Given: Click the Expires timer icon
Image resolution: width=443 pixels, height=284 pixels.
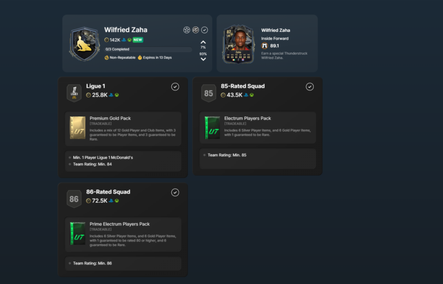Looking at the screenshot, I should point(140,58).
